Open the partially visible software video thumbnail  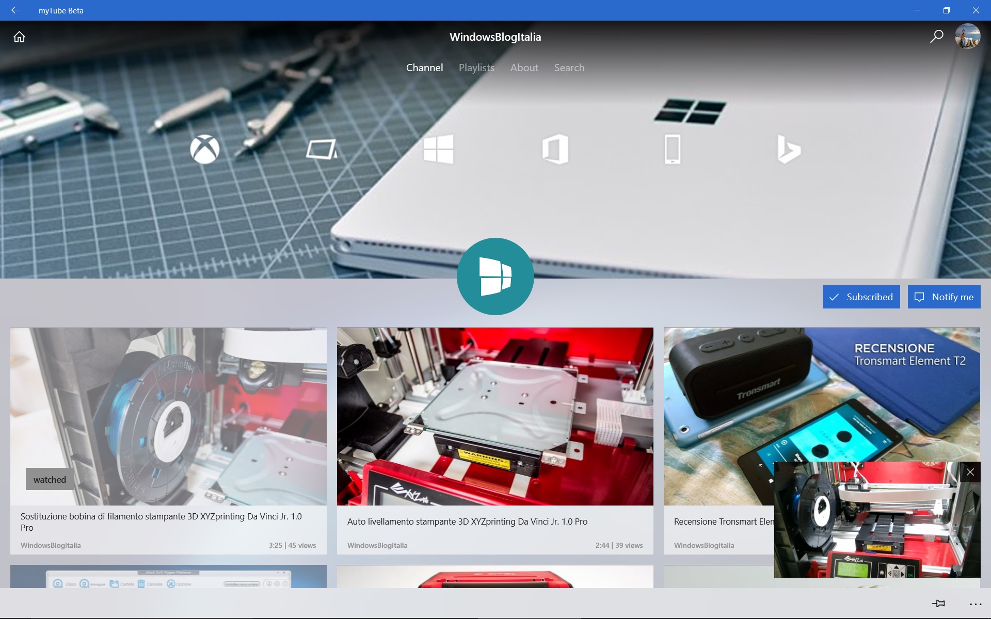click(168, 576)
